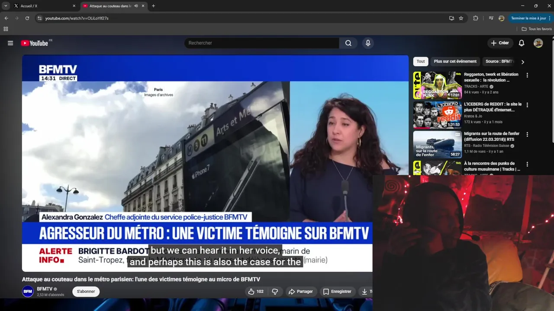Open options for Migrants sur la route video
Screen dimensions: 554x311
527,135
